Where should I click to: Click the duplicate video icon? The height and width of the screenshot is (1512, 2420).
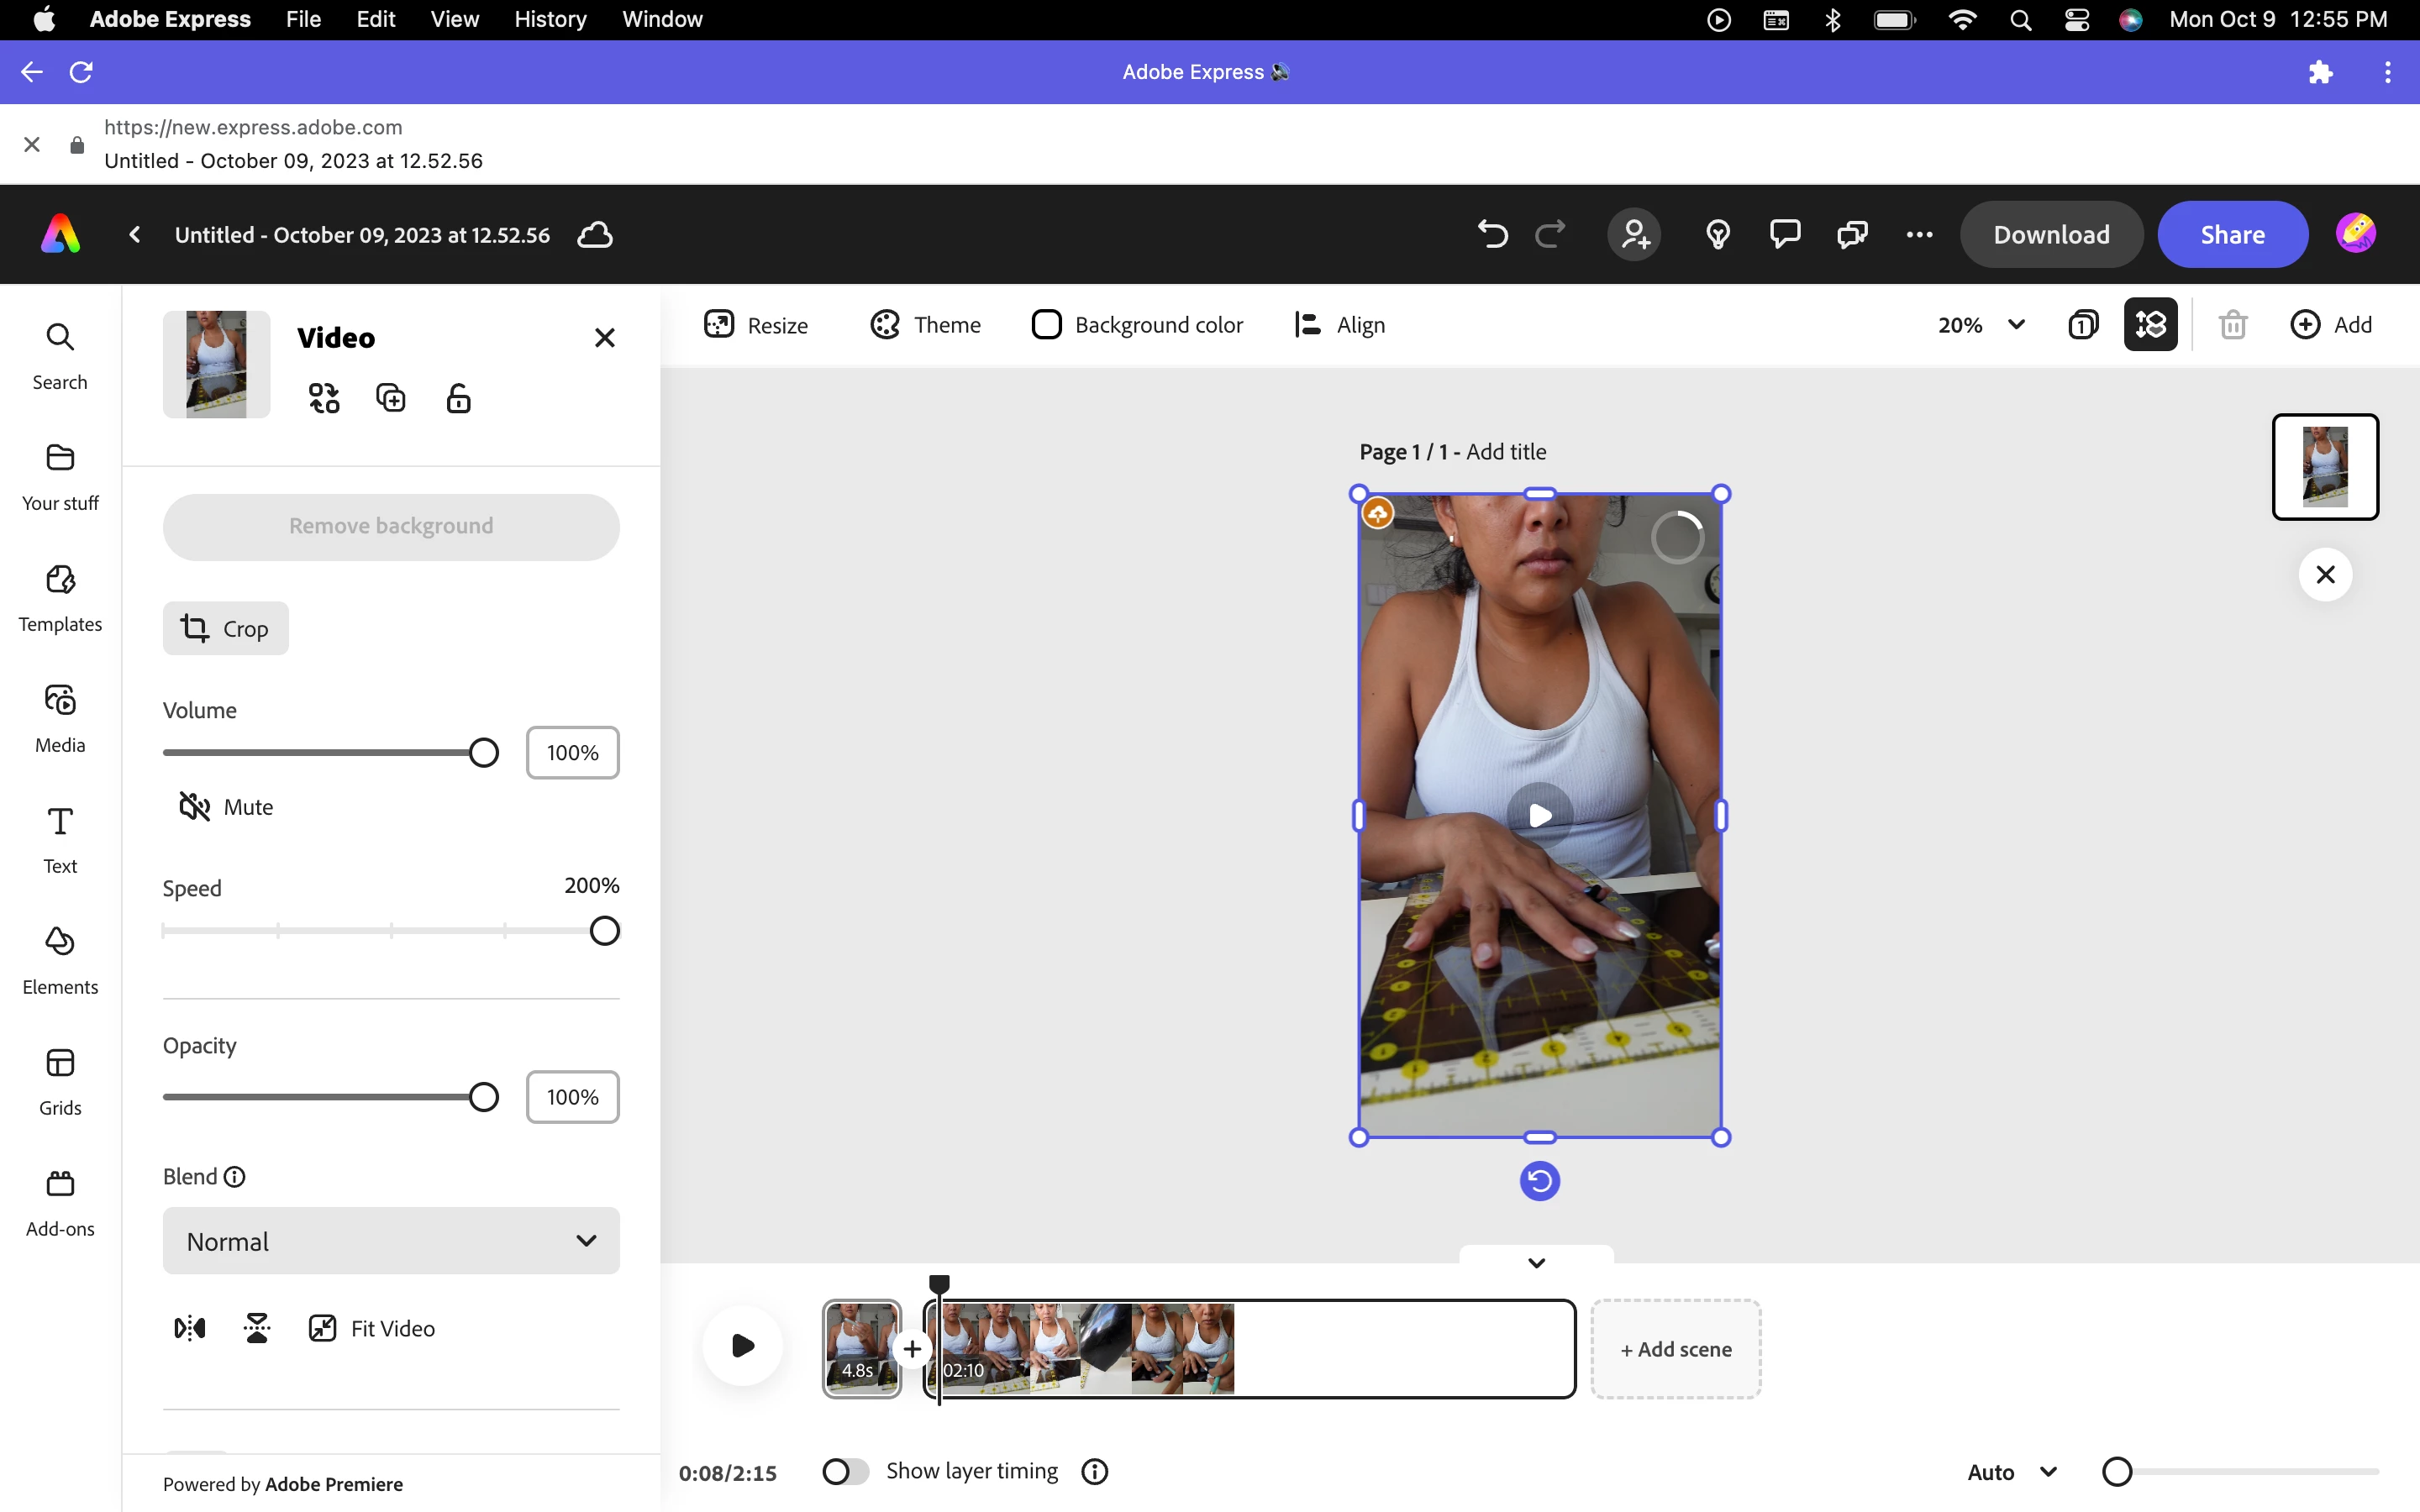(390, 398)
